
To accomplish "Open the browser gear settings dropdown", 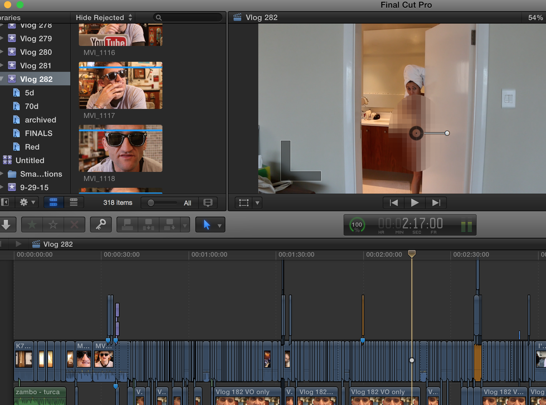I will (26, 202).
